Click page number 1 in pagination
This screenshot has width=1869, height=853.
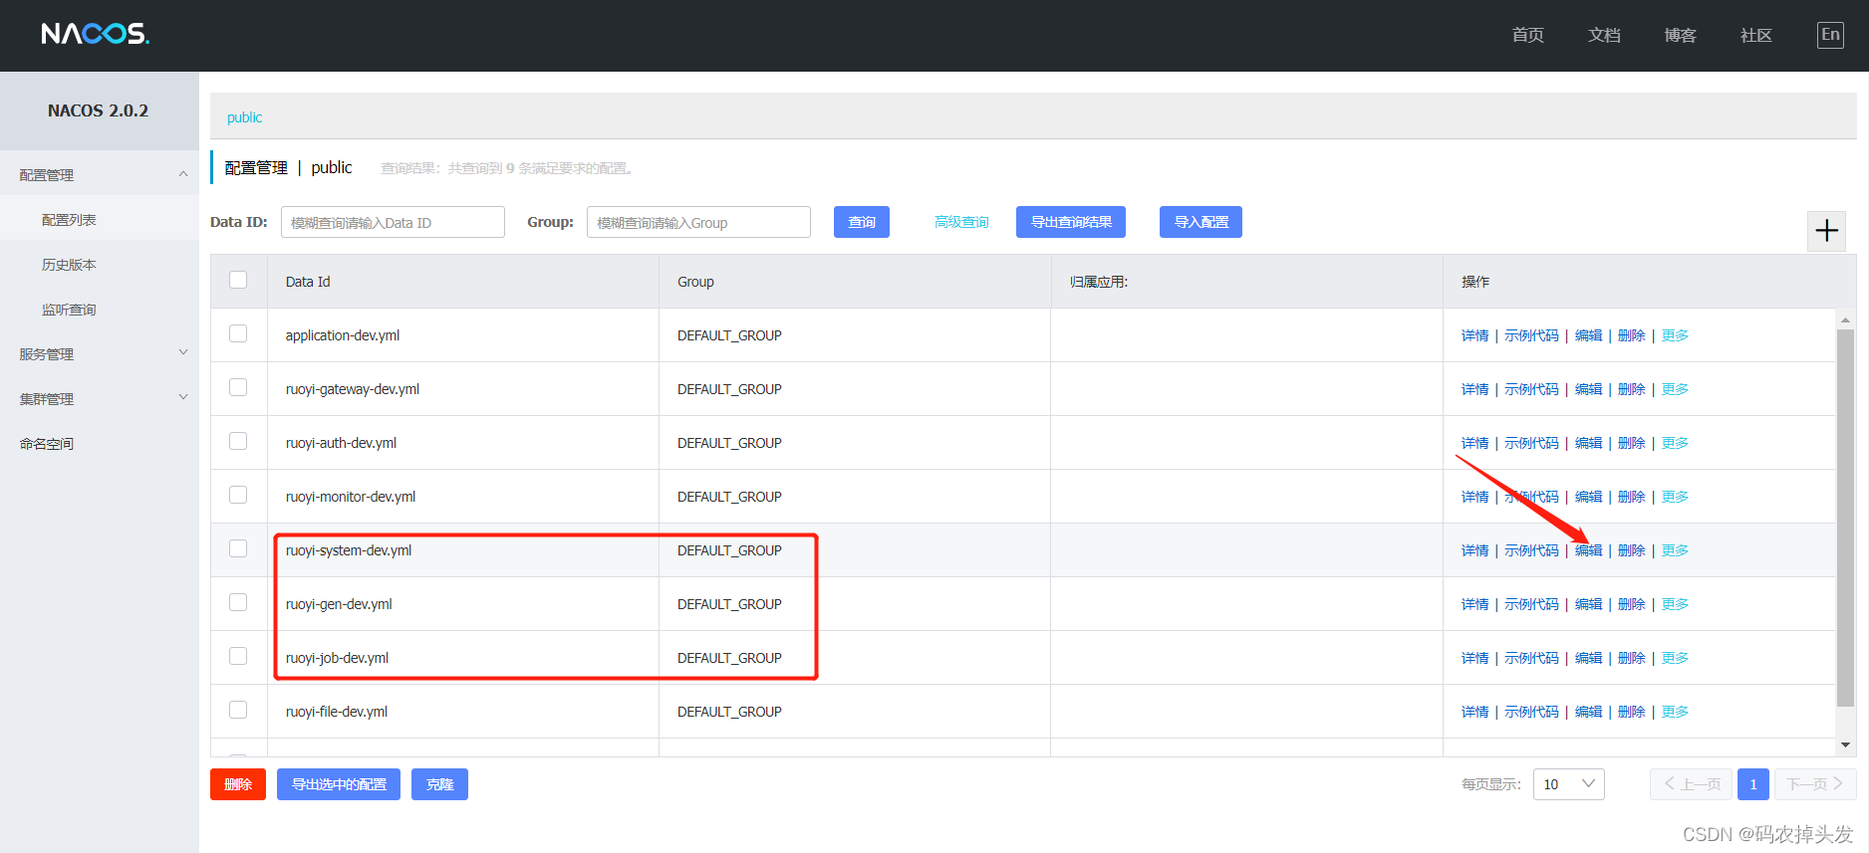tap(1753, 784)
